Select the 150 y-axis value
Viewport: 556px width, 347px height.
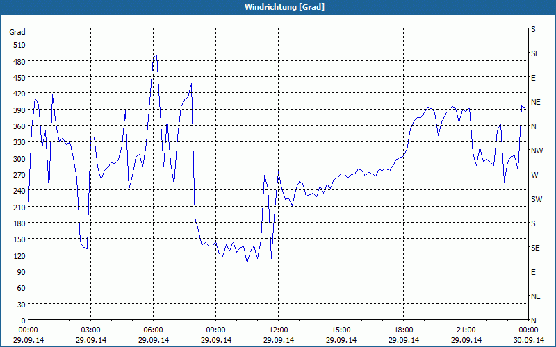click(19, 239)
